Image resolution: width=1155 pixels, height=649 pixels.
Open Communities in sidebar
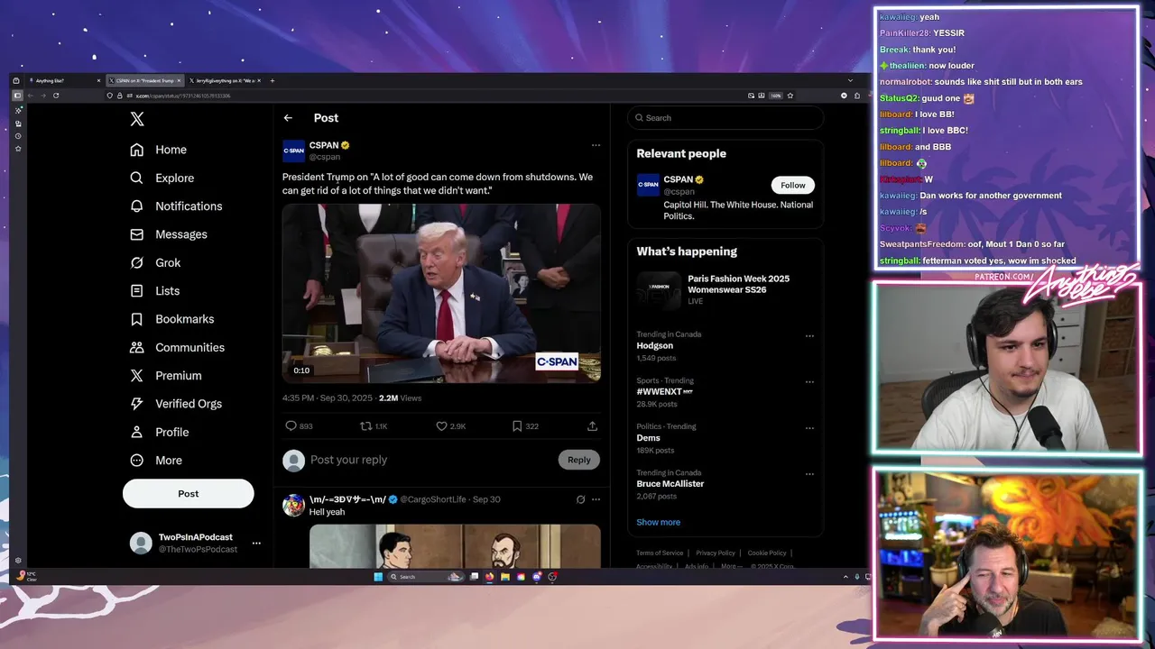pyautogui.click(x=178, y=347)
